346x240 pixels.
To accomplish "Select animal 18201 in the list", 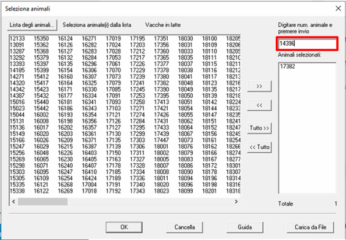I will (x=210, y=191).
